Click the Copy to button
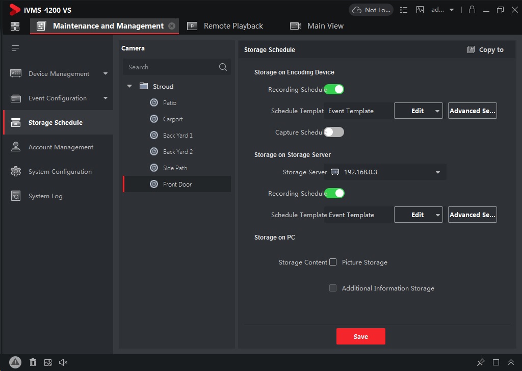The height and width of the screenshot is (371, 522). click(x=485, y=49)
